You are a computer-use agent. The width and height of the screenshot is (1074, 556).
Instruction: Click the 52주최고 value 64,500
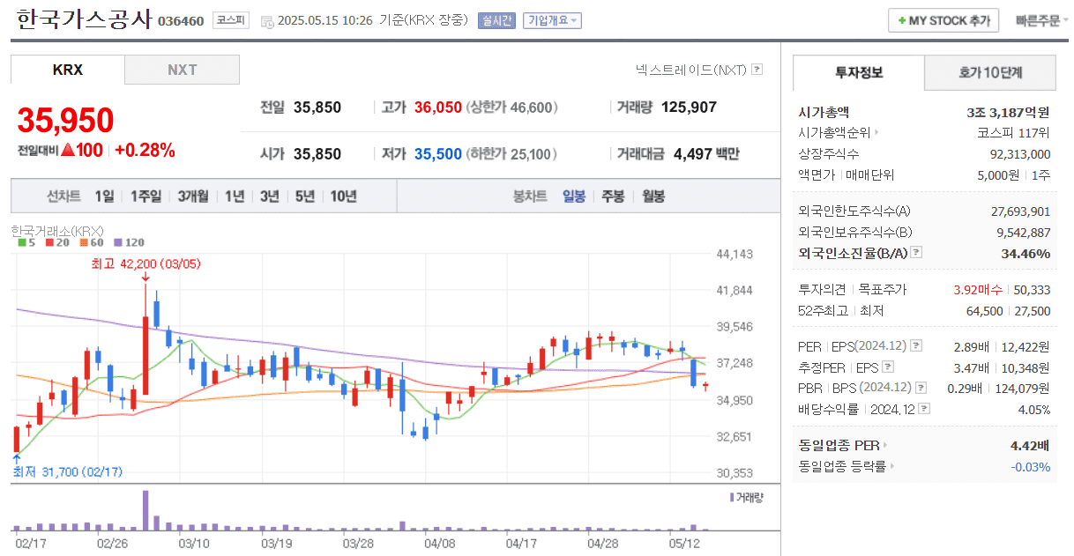coord(985,310)
